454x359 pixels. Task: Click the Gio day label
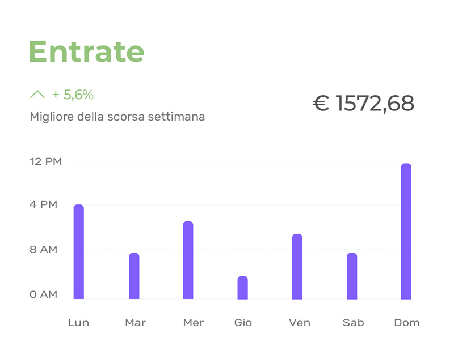[x=243, y=323]
